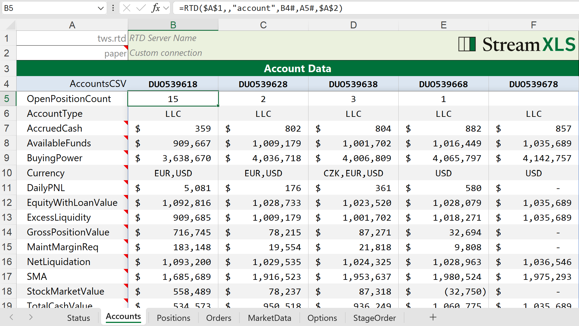Screen dimensions: 579x326
Task: Select the DU0539638 account header cell
Action: (353, 84)
